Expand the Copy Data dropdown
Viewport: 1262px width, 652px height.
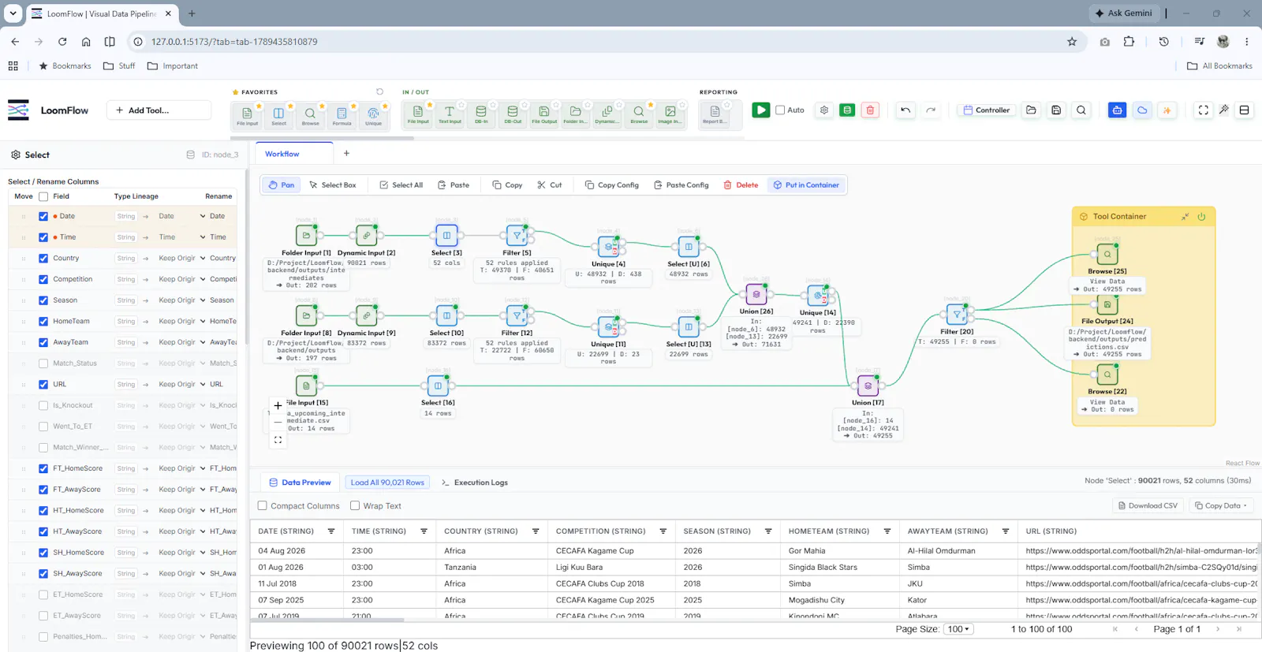tap(1220, 506)
